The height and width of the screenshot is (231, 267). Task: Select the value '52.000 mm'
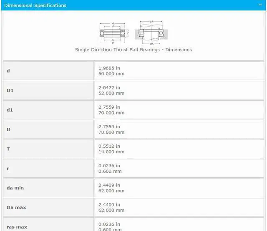111,93
